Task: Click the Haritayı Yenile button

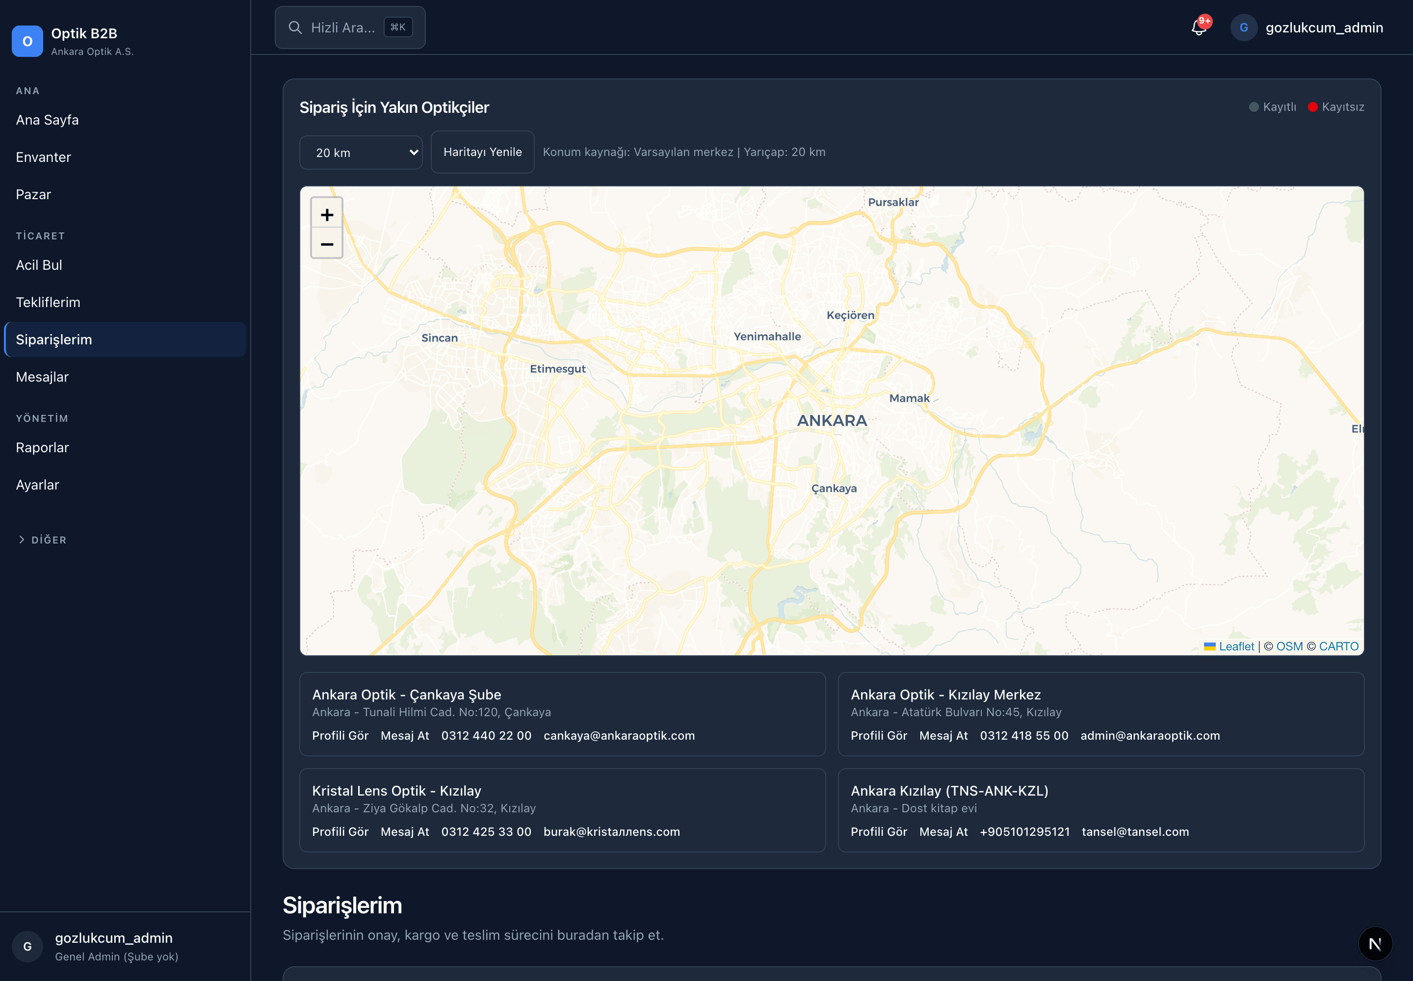Action: pos(482,152)
